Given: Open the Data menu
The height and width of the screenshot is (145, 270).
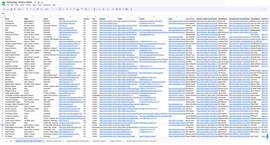Looking at the screenshot, I should click(34, 5).
